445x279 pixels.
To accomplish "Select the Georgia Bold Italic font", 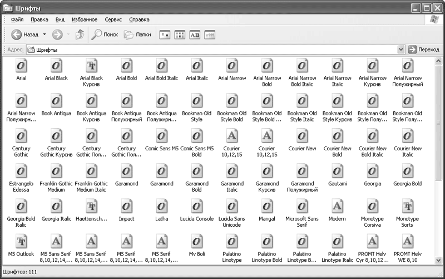I will click(x=21, y=214).
